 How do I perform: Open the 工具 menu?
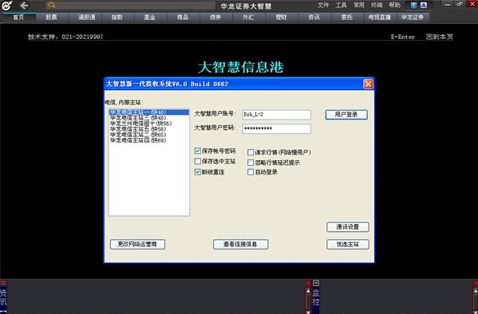click(341, 5)
